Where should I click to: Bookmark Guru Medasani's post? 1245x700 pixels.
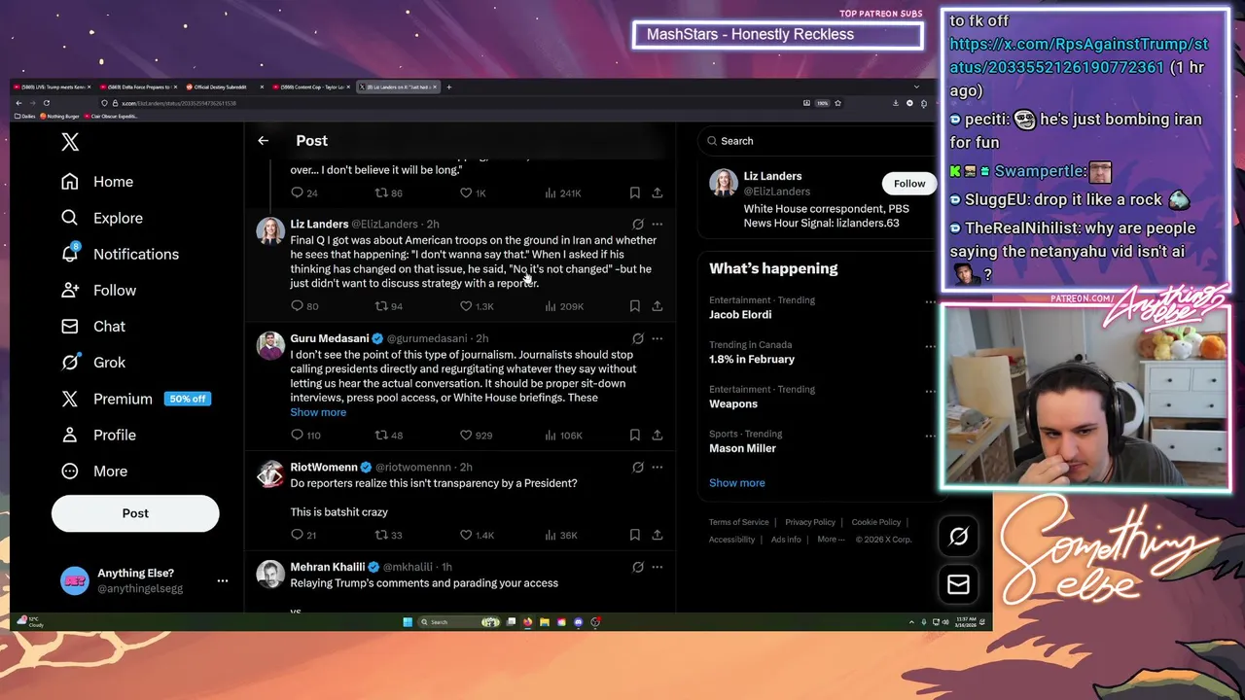tap(635, 436)
